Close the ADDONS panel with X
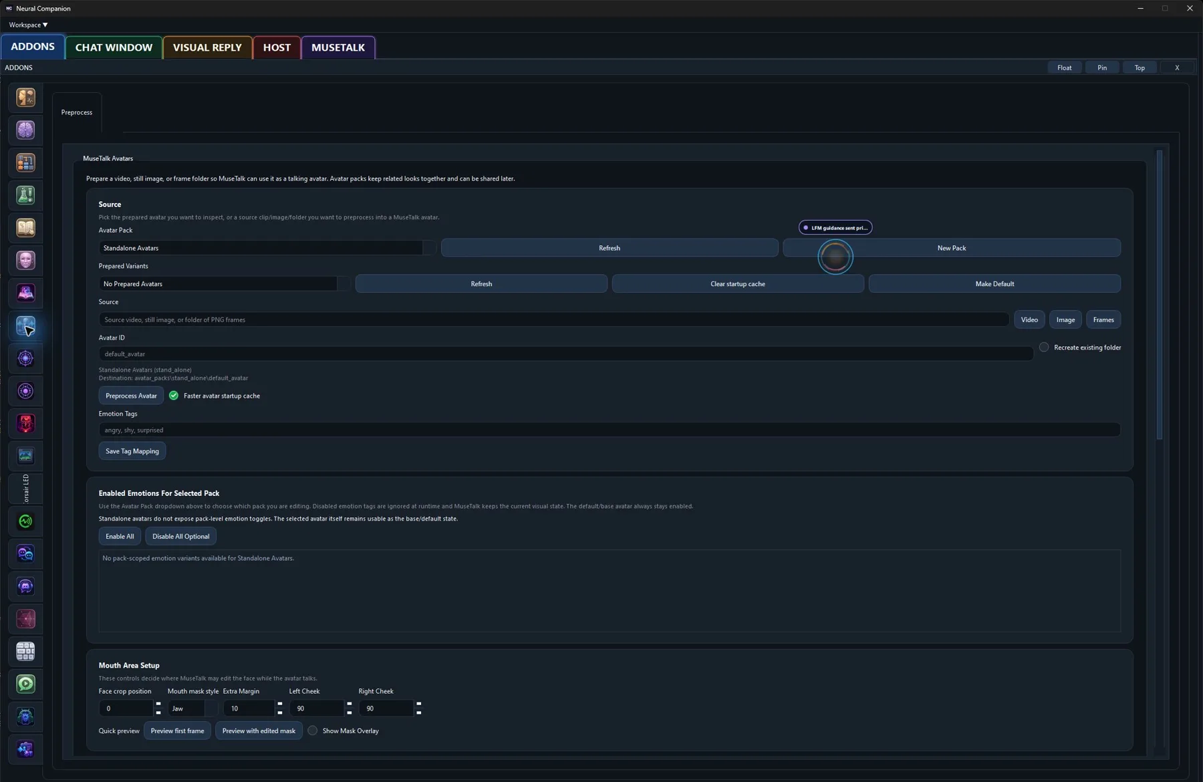The image size is (1203, 782). pos(1177,68)
